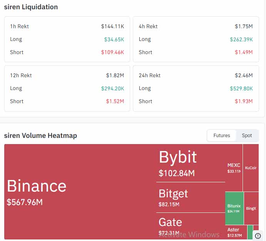Image resolution: width=266 pixels, height=241 pixels.
Task: Click the 1h Rekt liquidation card
Action: coord(67,39)
